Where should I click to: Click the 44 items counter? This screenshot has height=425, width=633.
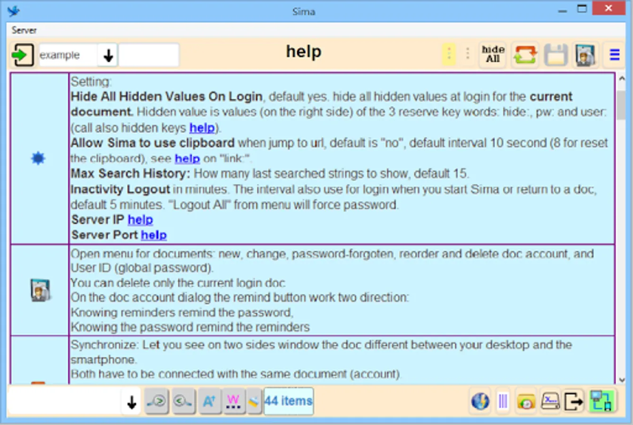tap(288, 401)
